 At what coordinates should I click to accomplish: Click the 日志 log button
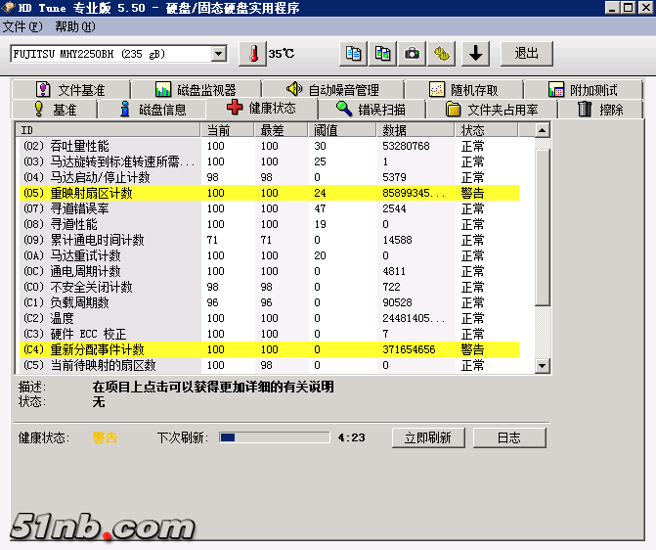pos(508,437)
